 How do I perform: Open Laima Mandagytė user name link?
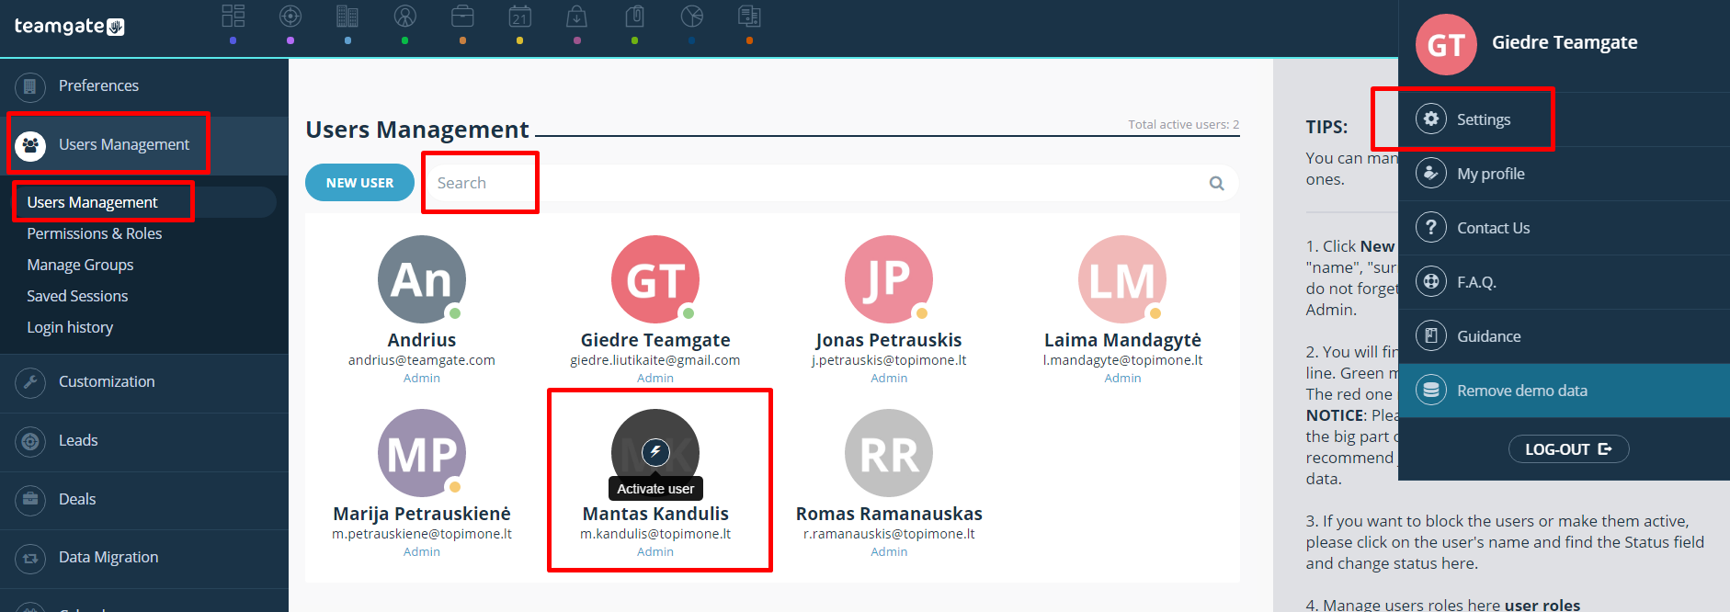coord(1122,340)
